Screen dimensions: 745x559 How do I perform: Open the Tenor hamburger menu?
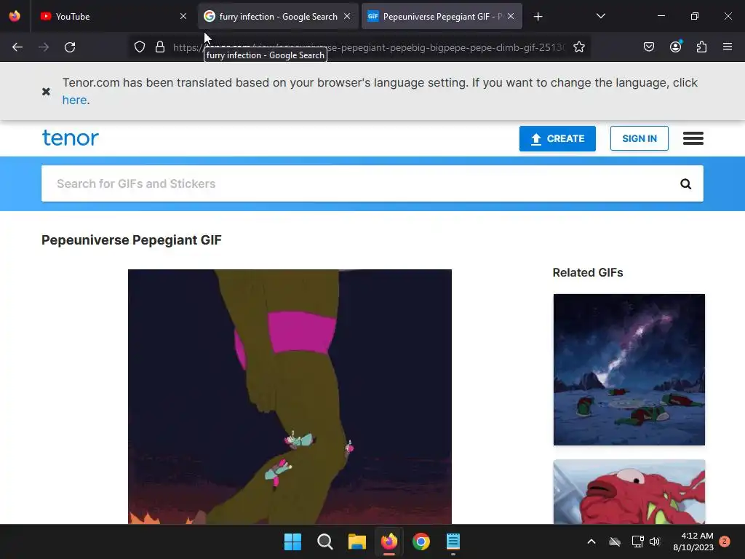tap(693, 138)
